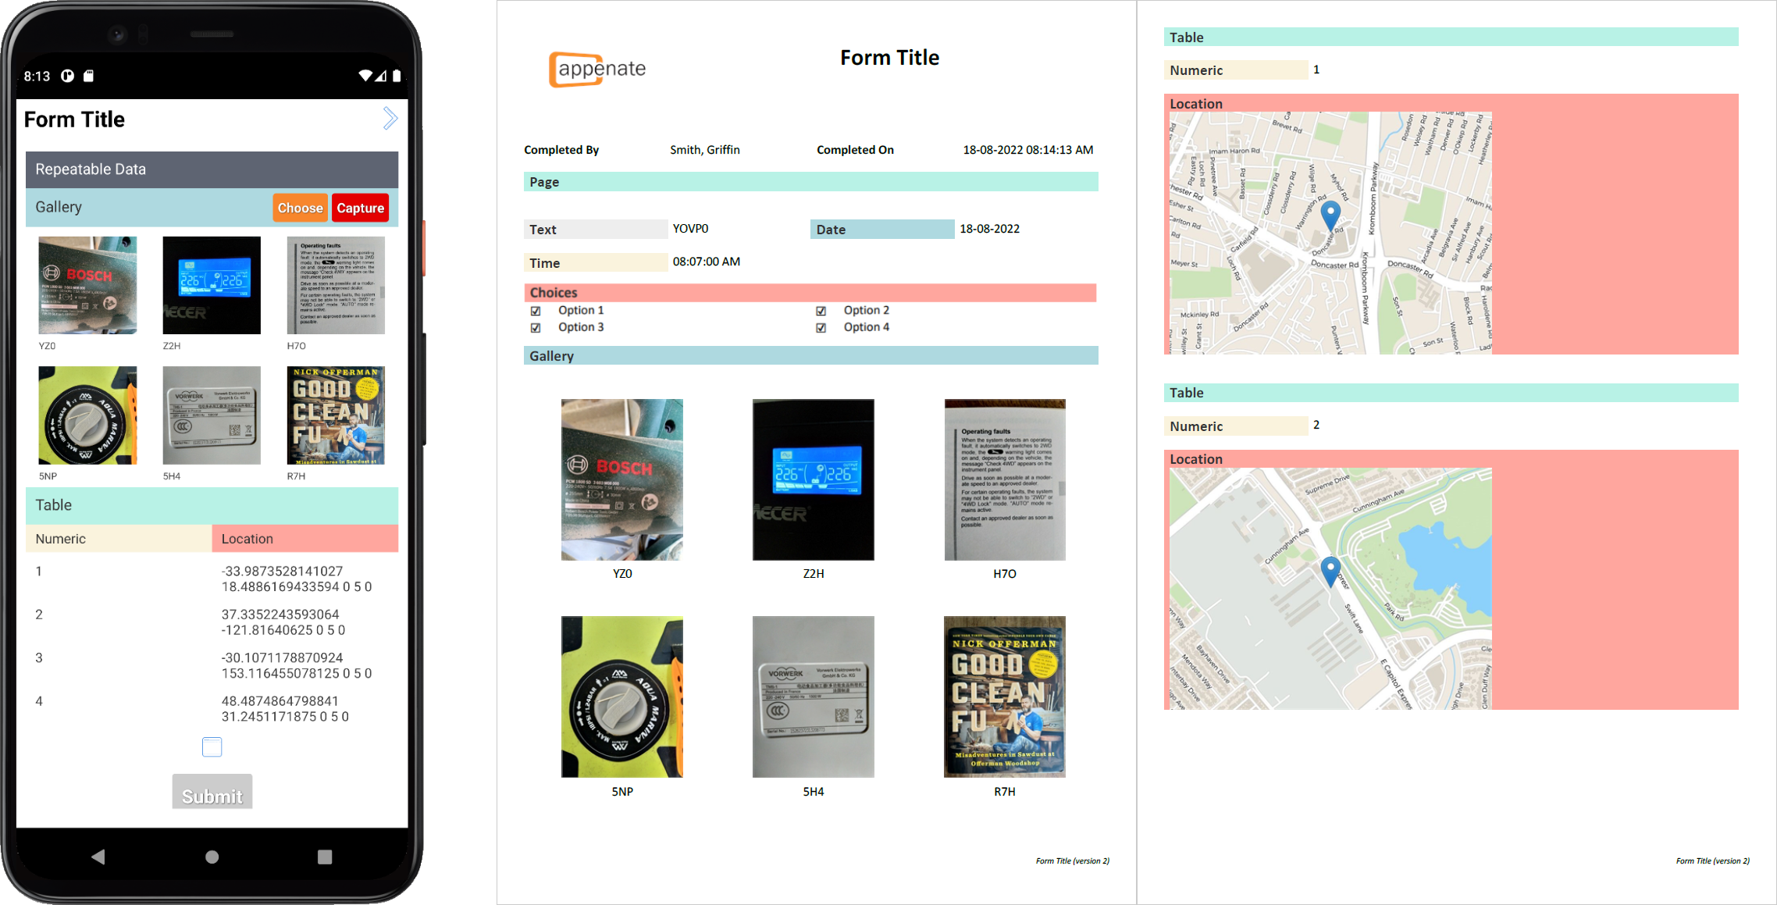
Task: Click the Gallery section header in report
Action: point(811,356)
